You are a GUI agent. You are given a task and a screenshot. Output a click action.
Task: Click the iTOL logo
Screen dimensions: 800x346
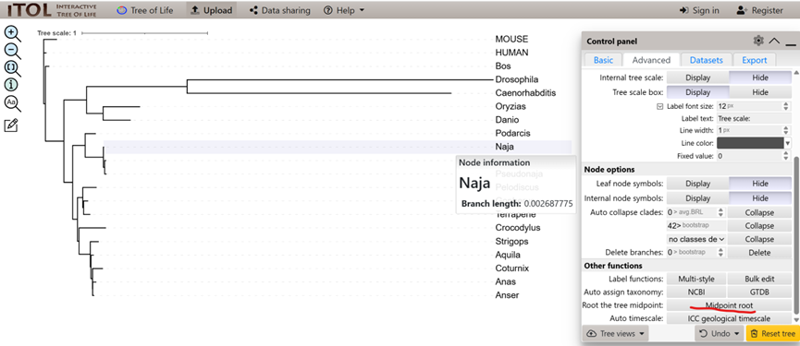tap(51, 9)
